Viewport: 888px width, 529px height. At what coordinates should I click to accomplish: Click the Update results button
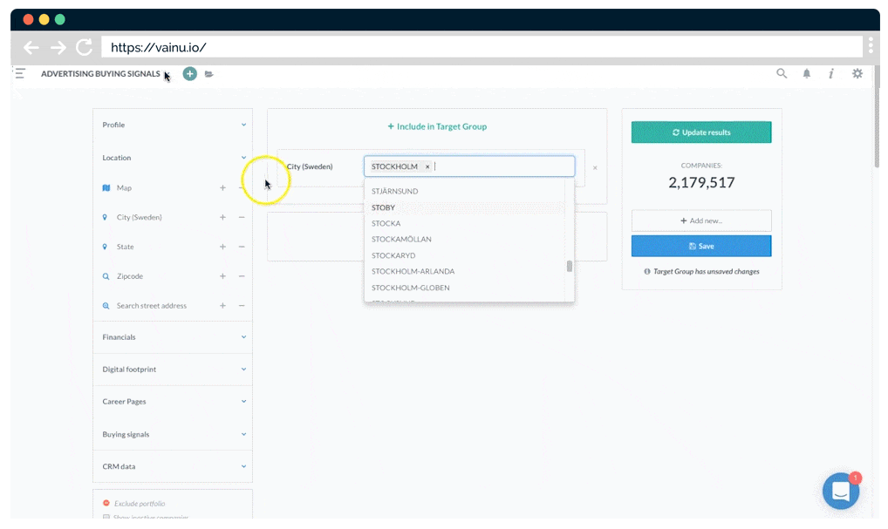click(x=701, y=132)
